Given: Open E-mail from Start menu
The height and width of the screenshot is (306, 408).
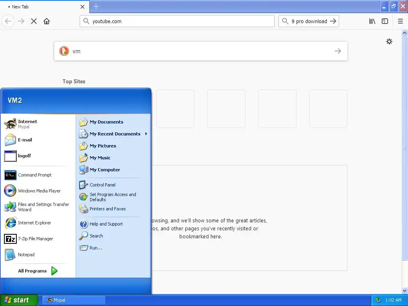Looking at the screenshot, I should (38, 140).
